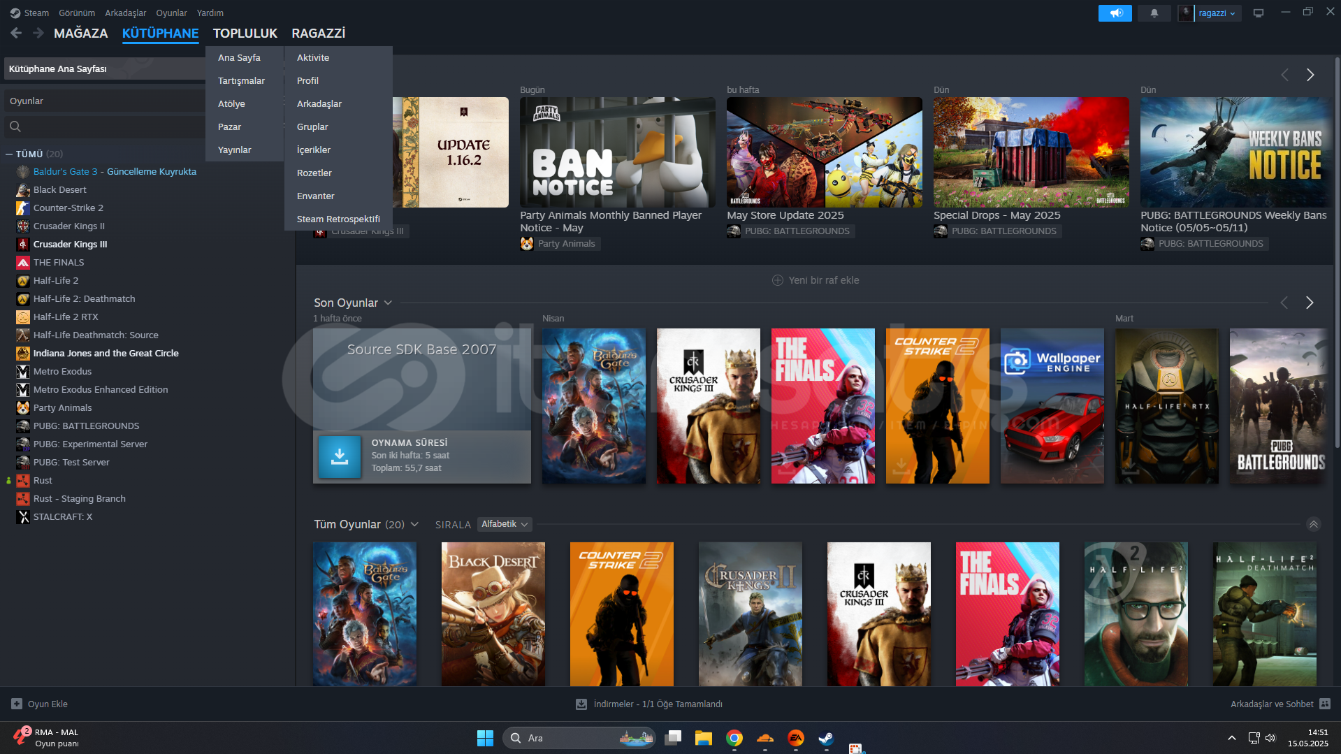Viewport: 1341px width, 754px height.
Task: Click the Party Animals icon under news
Action: (527, 243)
